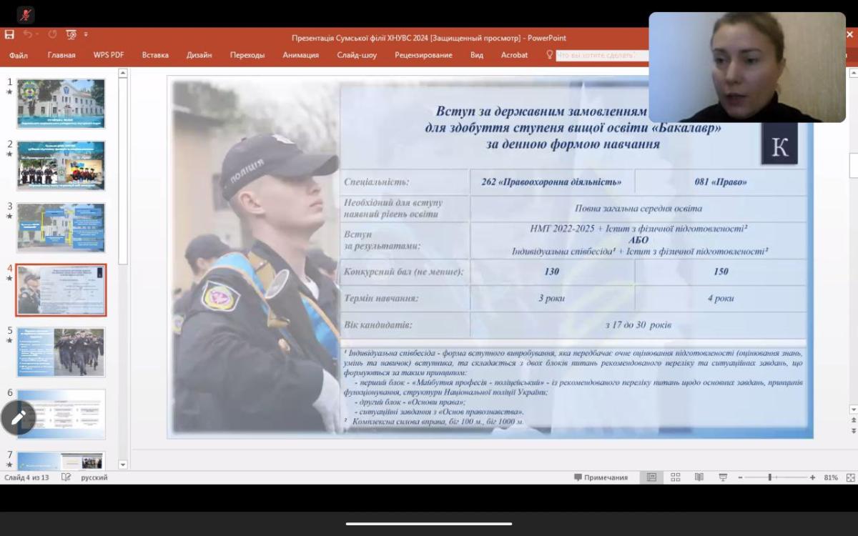Click the competitive score '150' cell
The image size is (858, 536).
[721, 272]
